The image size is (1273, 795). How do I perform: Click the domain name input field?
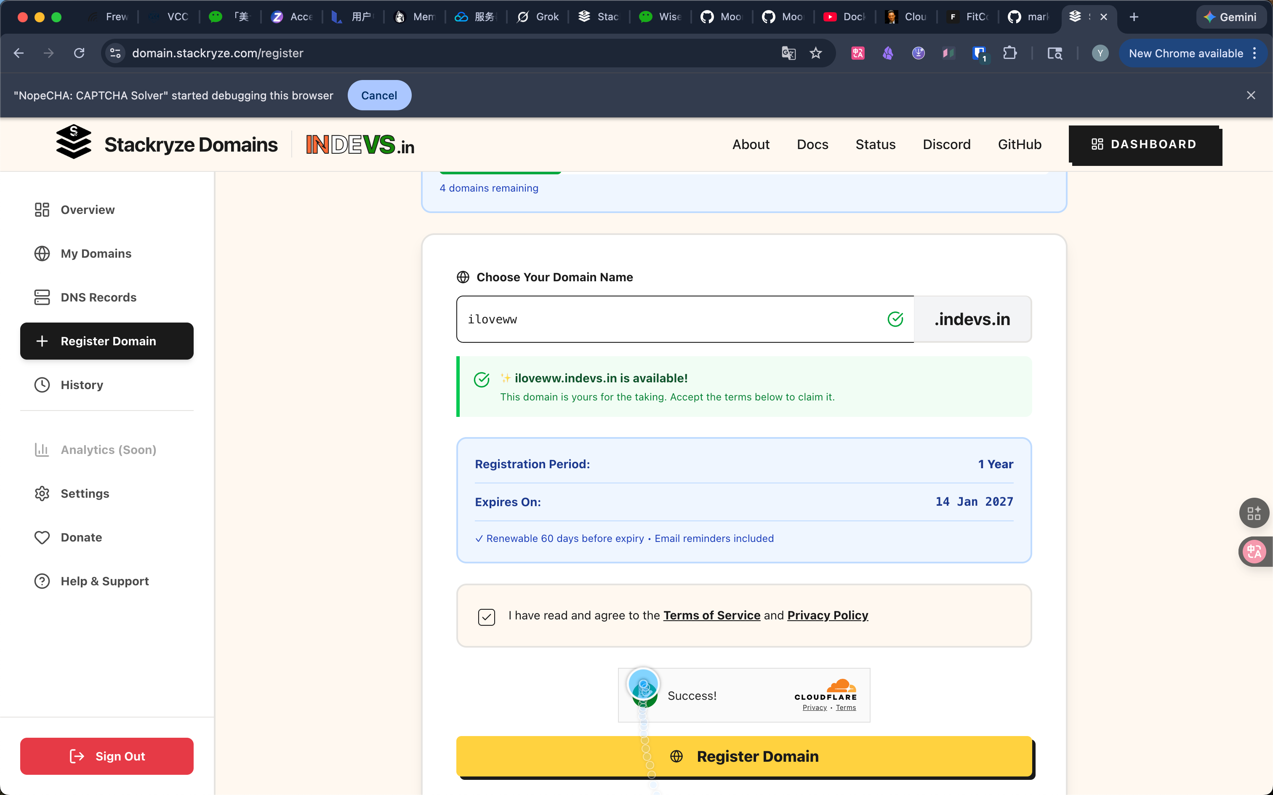coord(673,319)
